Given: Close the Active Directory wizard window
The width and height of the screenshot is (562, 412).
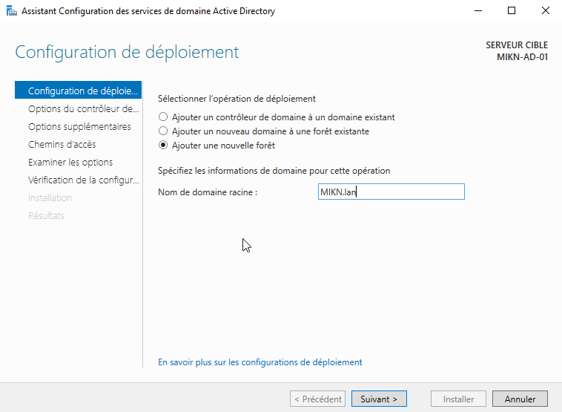Looking at the screenshot, I should 545,10.
